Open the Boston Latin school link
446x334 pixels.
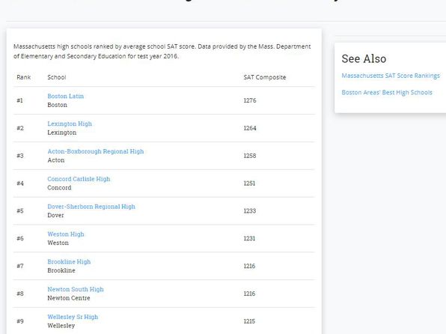65,97
